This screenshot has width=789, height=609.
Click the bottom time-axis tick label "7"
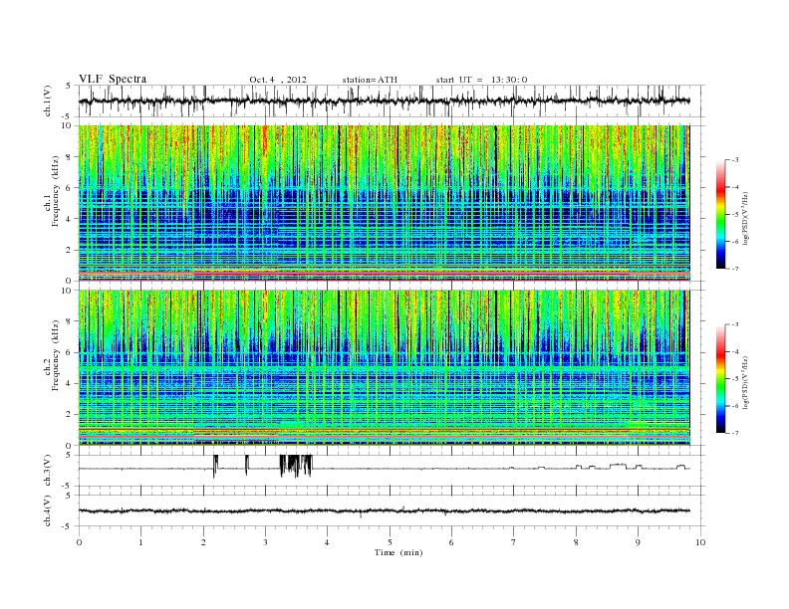coord(514,542)
